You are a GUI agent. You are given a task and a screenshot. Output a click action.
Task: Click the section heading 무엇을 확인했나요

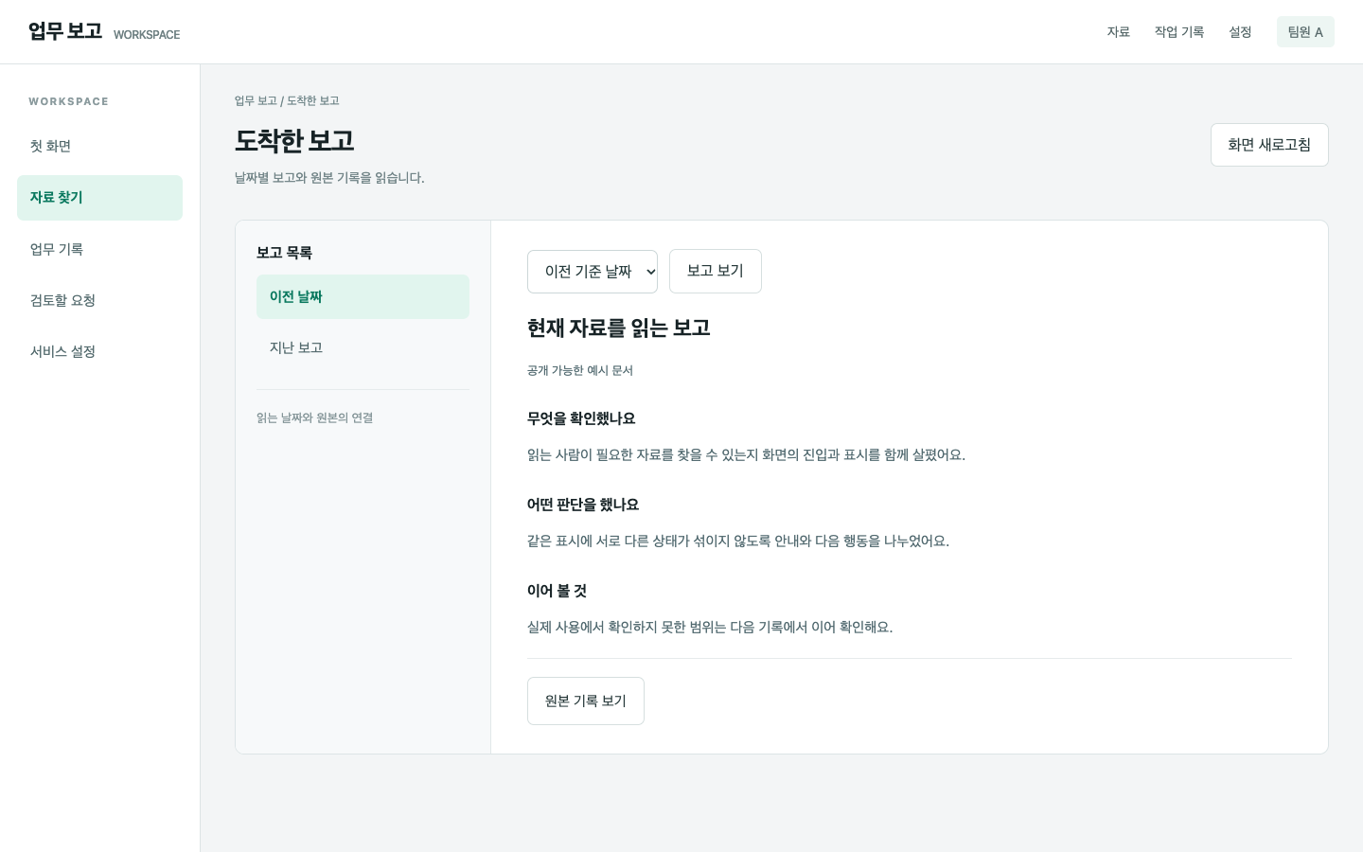point(581,418)
